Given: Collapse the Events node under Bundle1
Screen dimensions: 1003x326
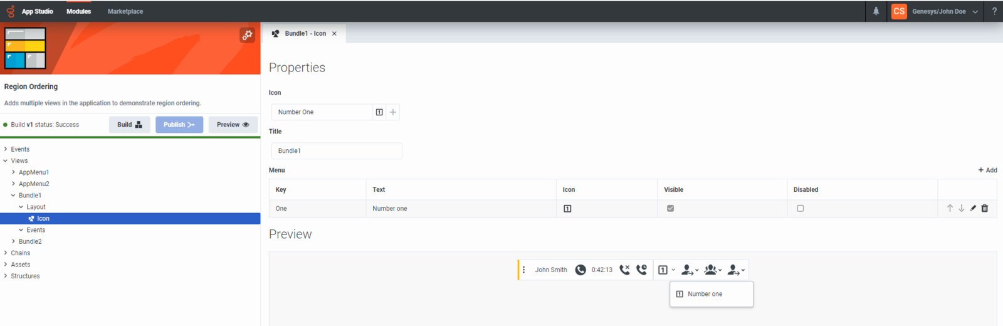Looking at the screenshot, I should [21, 230].
